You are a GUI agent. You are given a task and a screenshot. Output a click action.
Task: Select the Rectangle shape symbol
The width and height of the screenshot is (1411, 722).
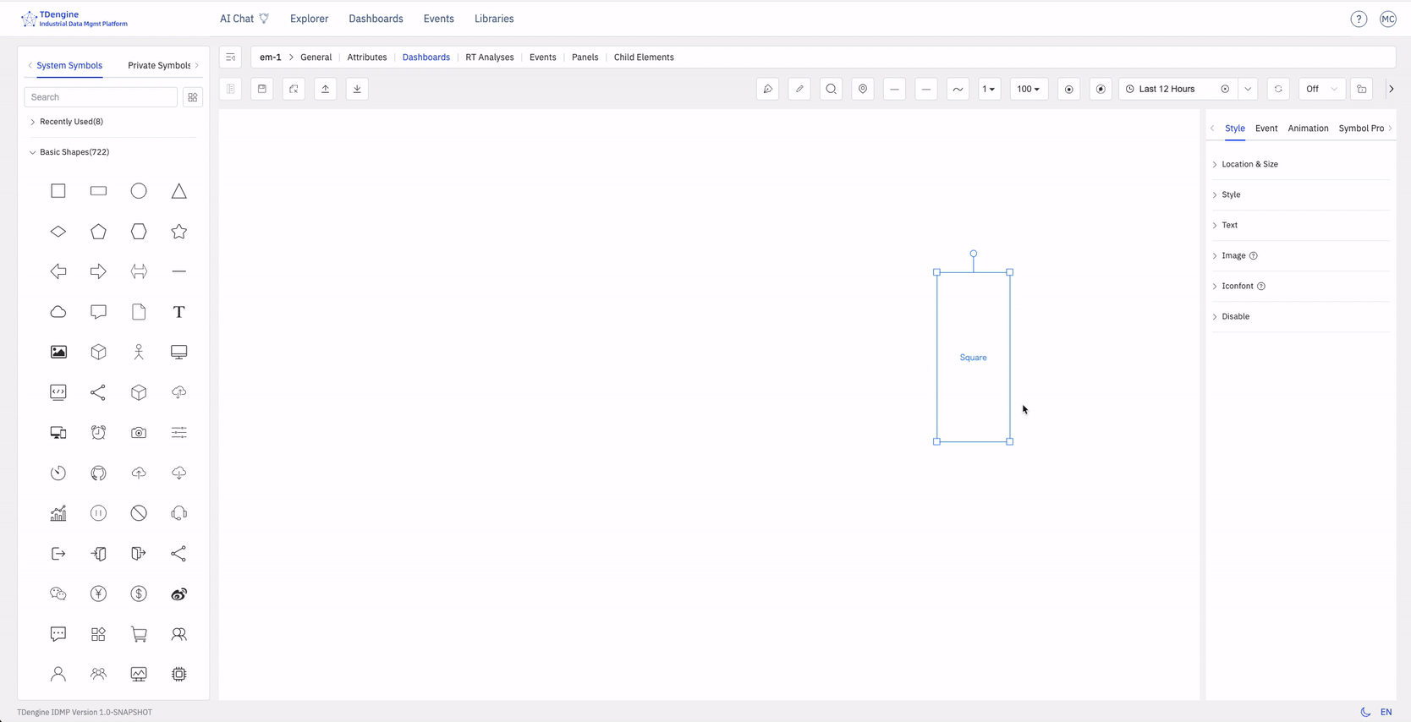pyautogui.click(x=98, y=191)
